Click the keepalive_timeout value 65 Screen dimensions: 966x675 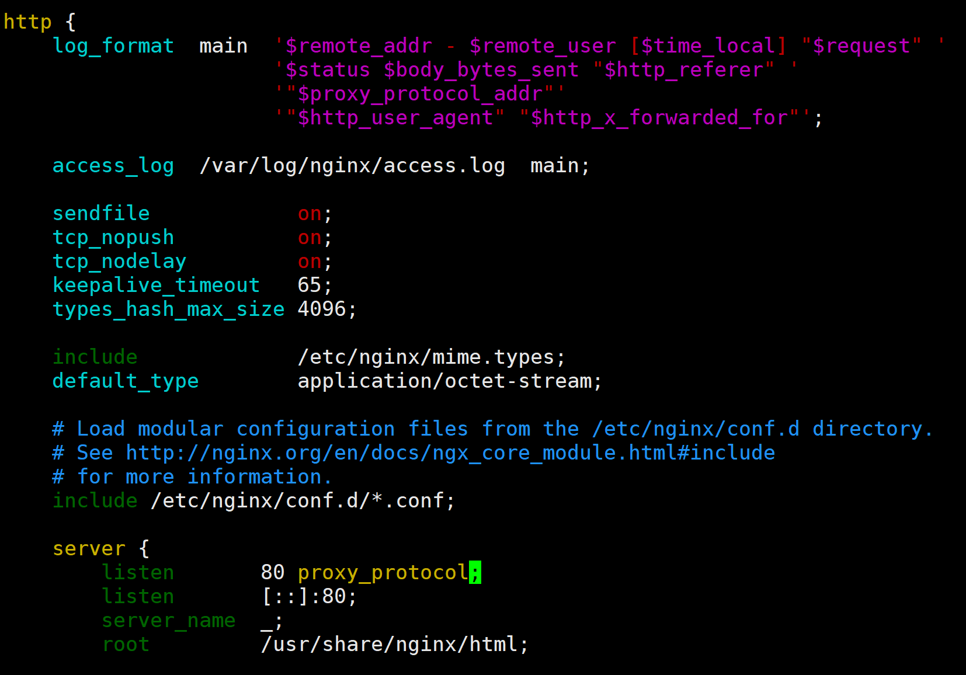click(310, 286)
